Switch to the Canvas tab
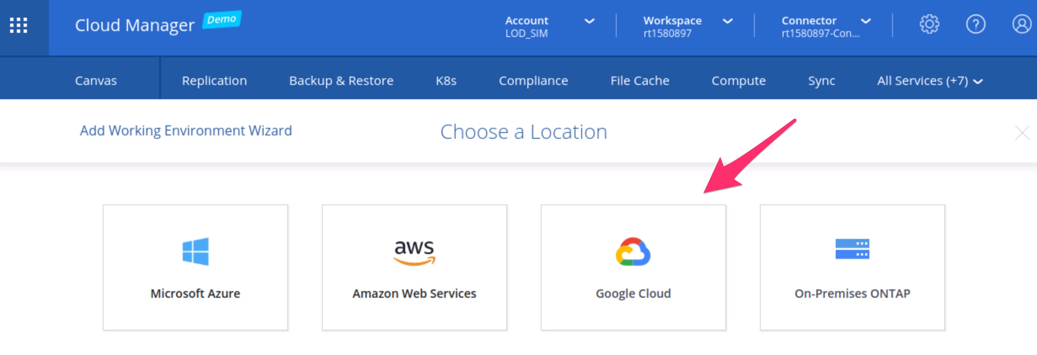 point(96,81)
